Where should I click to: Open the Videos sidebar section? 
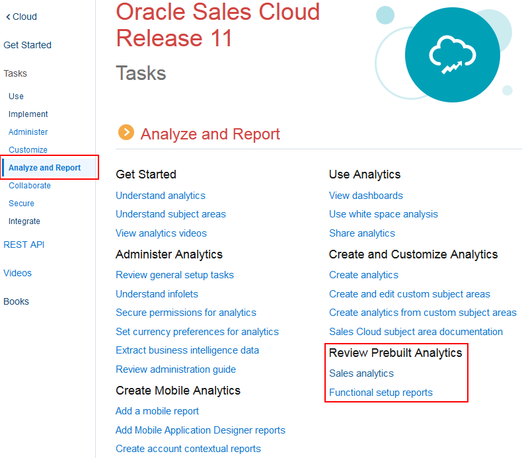tap(17, 273)
